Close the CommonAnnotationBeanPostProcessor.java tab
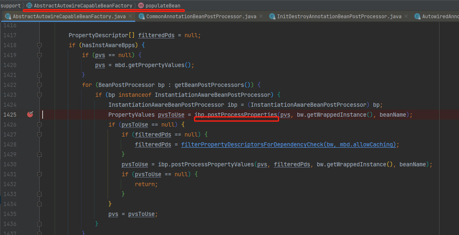Viewport: 459px width, 235px height. pyautogui.click(x=261, y=17)
